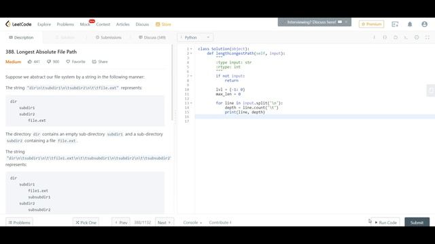Open the Problems nav item
Image resolution: width=435 pixels, height=244 pixels.
click(x=65, y=24)
